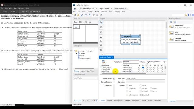Select the new table tool

tap(101, 50)
